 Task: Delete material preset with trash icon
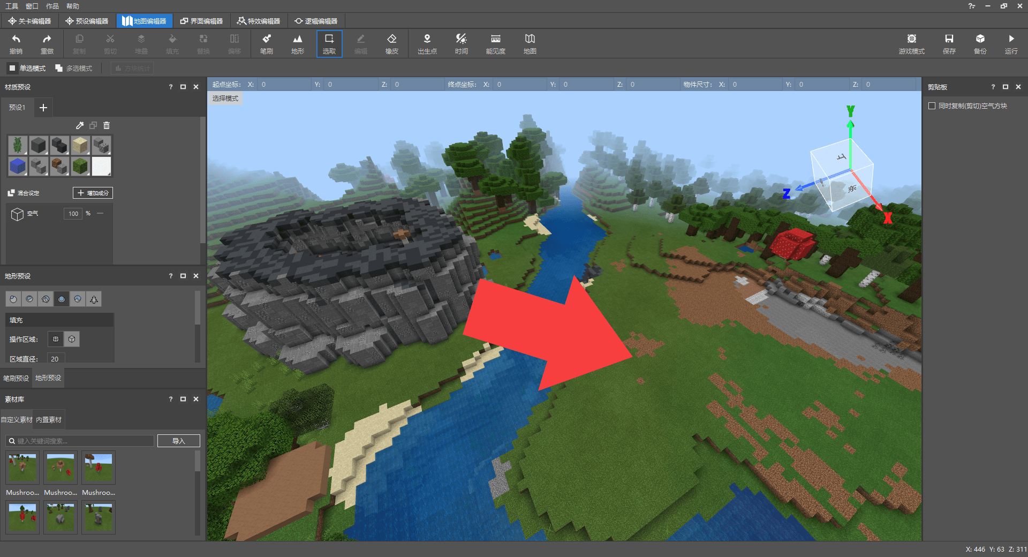107,125
